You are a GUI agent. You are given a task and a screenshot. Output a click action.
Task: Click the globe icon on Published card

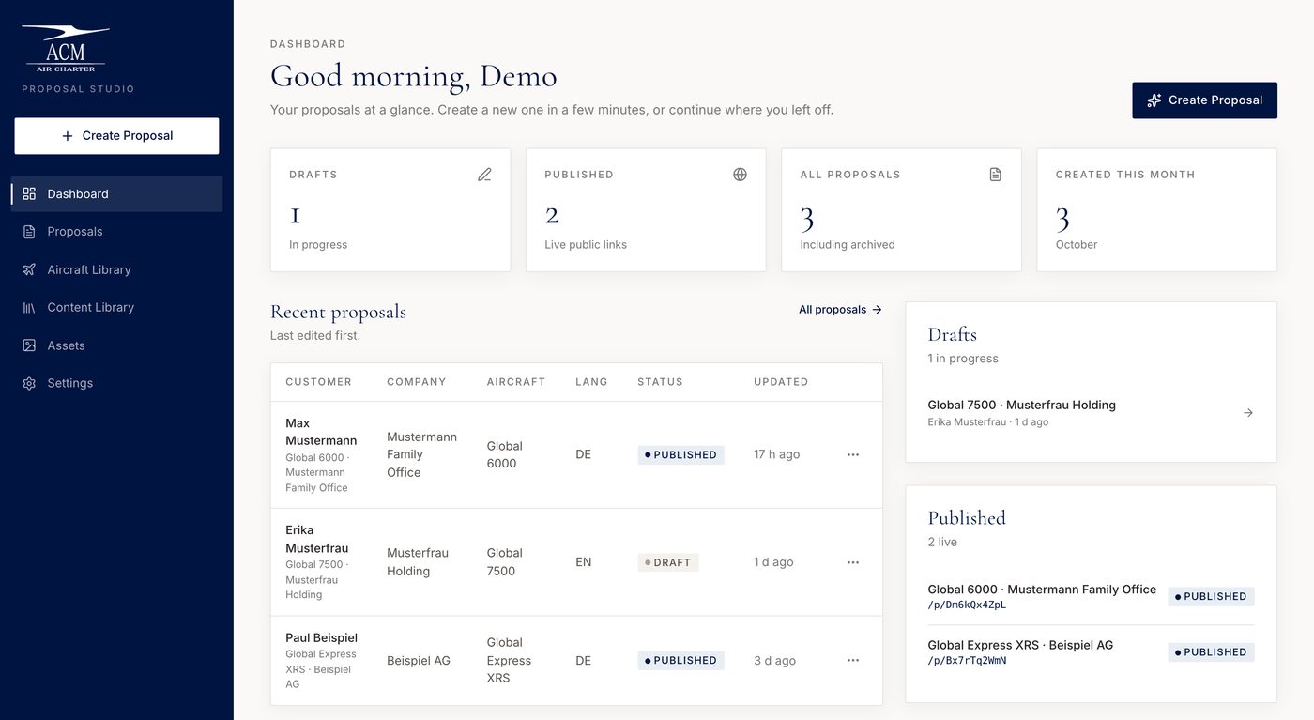point(740,175)
